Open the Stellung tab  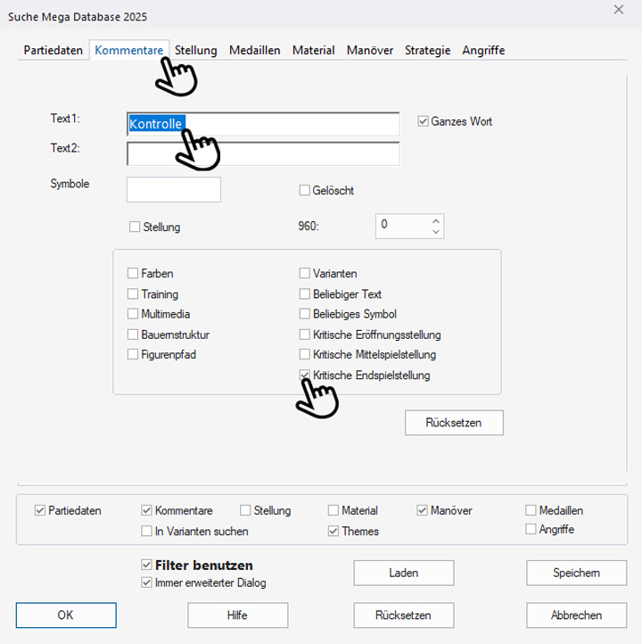[x=196, y=51]
